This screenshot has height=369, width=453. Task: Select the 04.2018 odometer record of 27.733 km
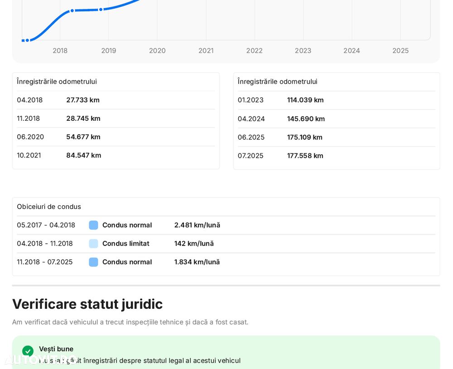tap(83, 100)
